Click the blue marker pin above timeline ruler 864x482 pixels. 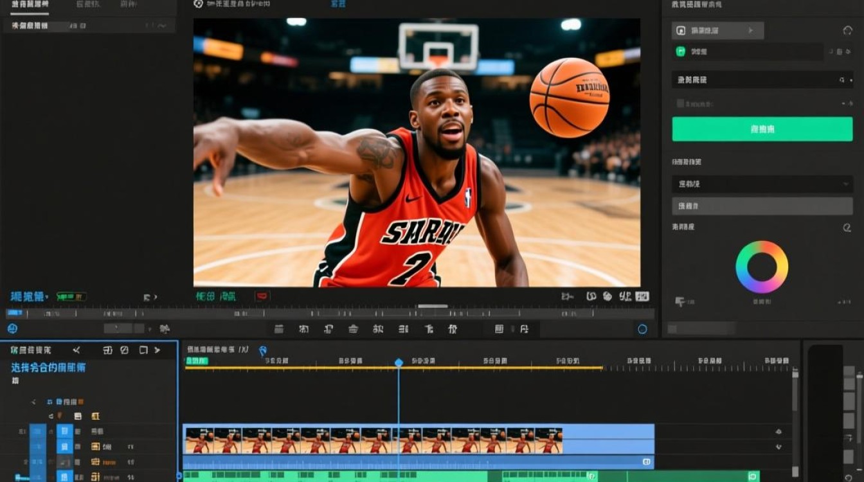pyautogui.click(x=262, y=351)
